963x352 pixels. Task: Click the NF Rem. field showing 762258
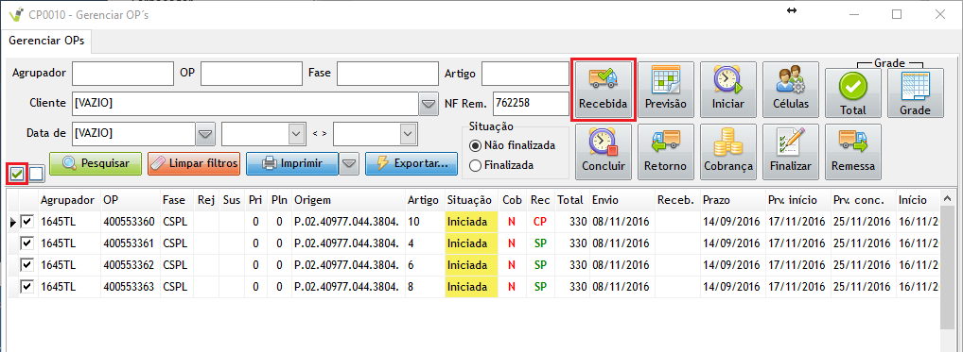coord(531,104)
